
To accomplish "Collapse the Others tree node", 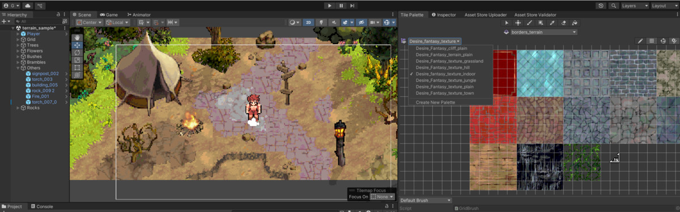I will (x=18, y=68).
